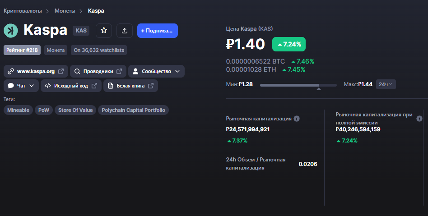Click the Подписаться follow button

[x=158, y=31]
